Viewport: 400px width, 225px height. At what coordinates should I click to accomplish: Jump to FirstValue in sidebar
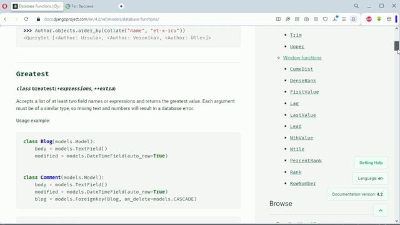(x=304, y=92)
